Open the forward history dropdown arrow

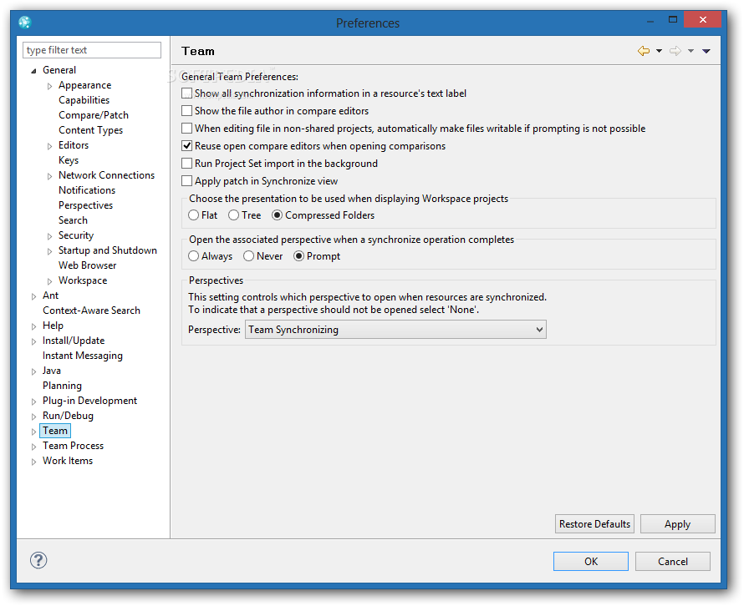pyautogui.click(x=690, y=51)
